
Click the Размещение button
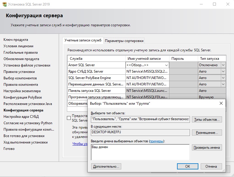(x=207, y=133)
